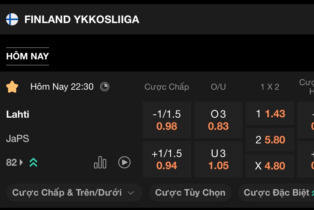Open the clock icon beside 22:30
Viewport: 314px width, 210px height.
point(105,87)
